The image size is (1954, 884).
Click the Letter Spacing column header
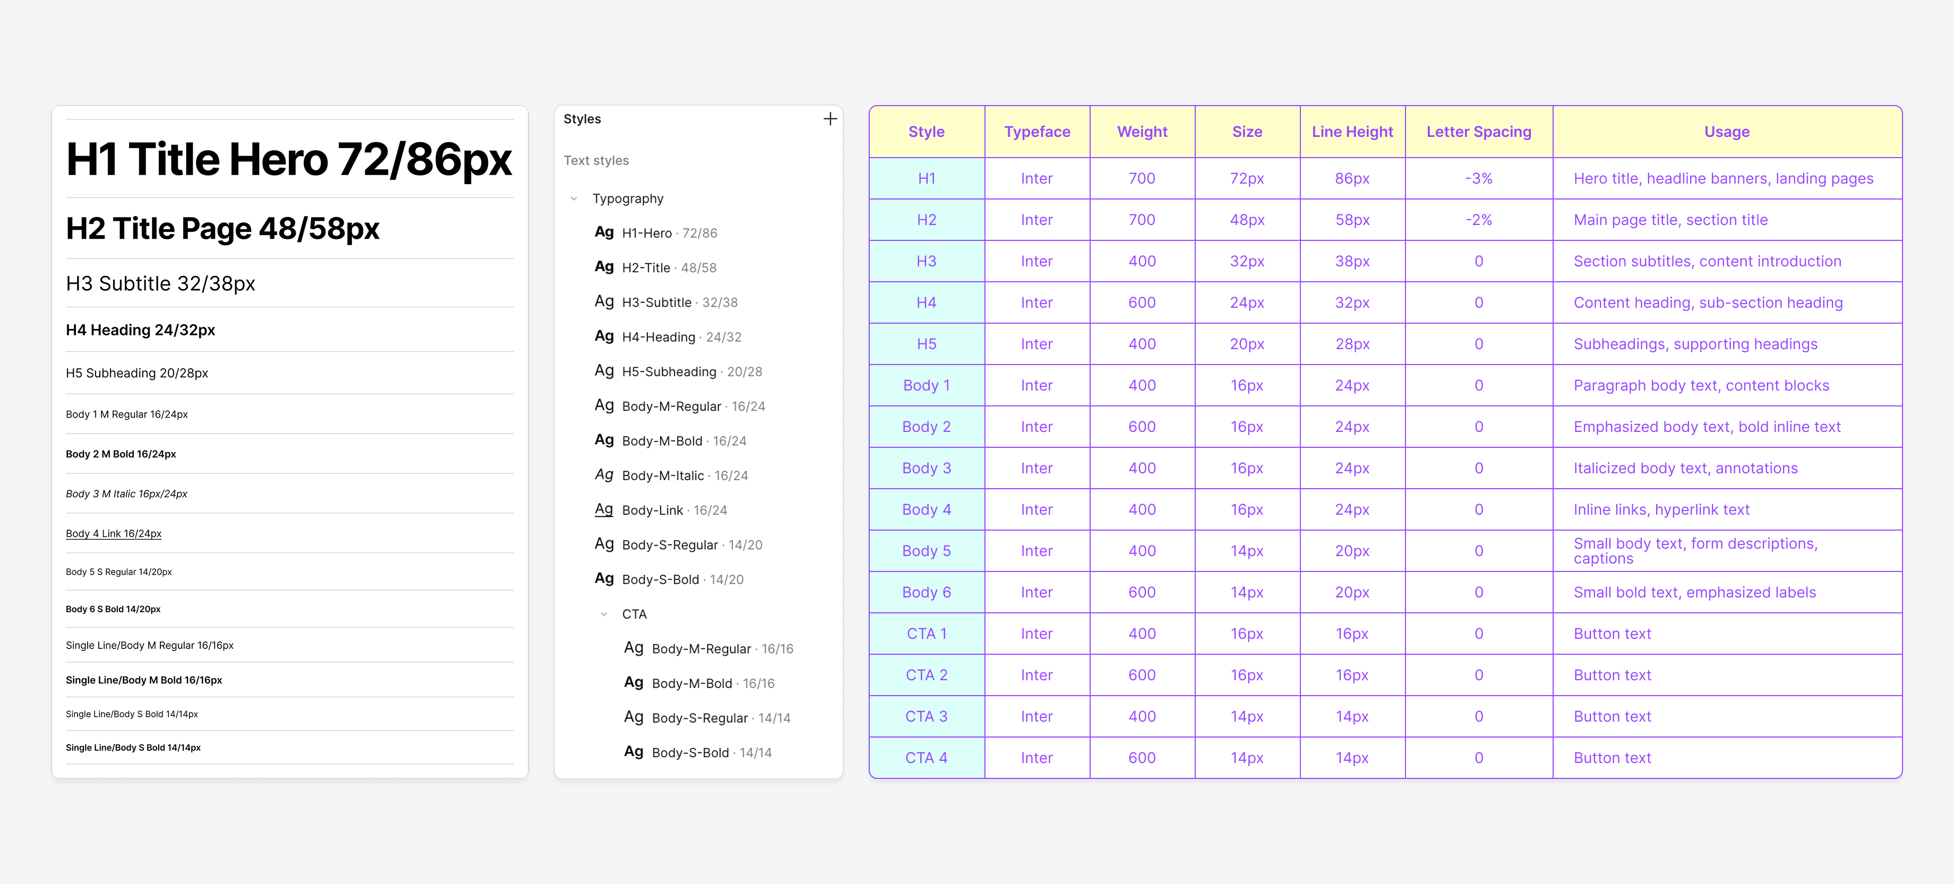(1478, 131)
